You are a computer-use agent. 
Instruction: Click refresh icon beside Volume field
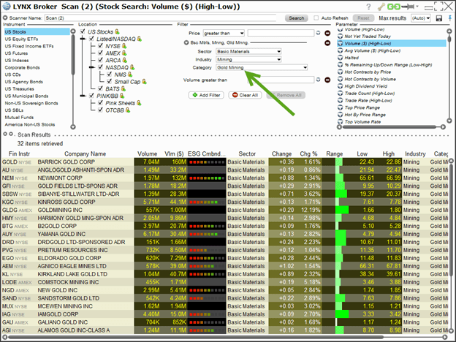[318, 80]
